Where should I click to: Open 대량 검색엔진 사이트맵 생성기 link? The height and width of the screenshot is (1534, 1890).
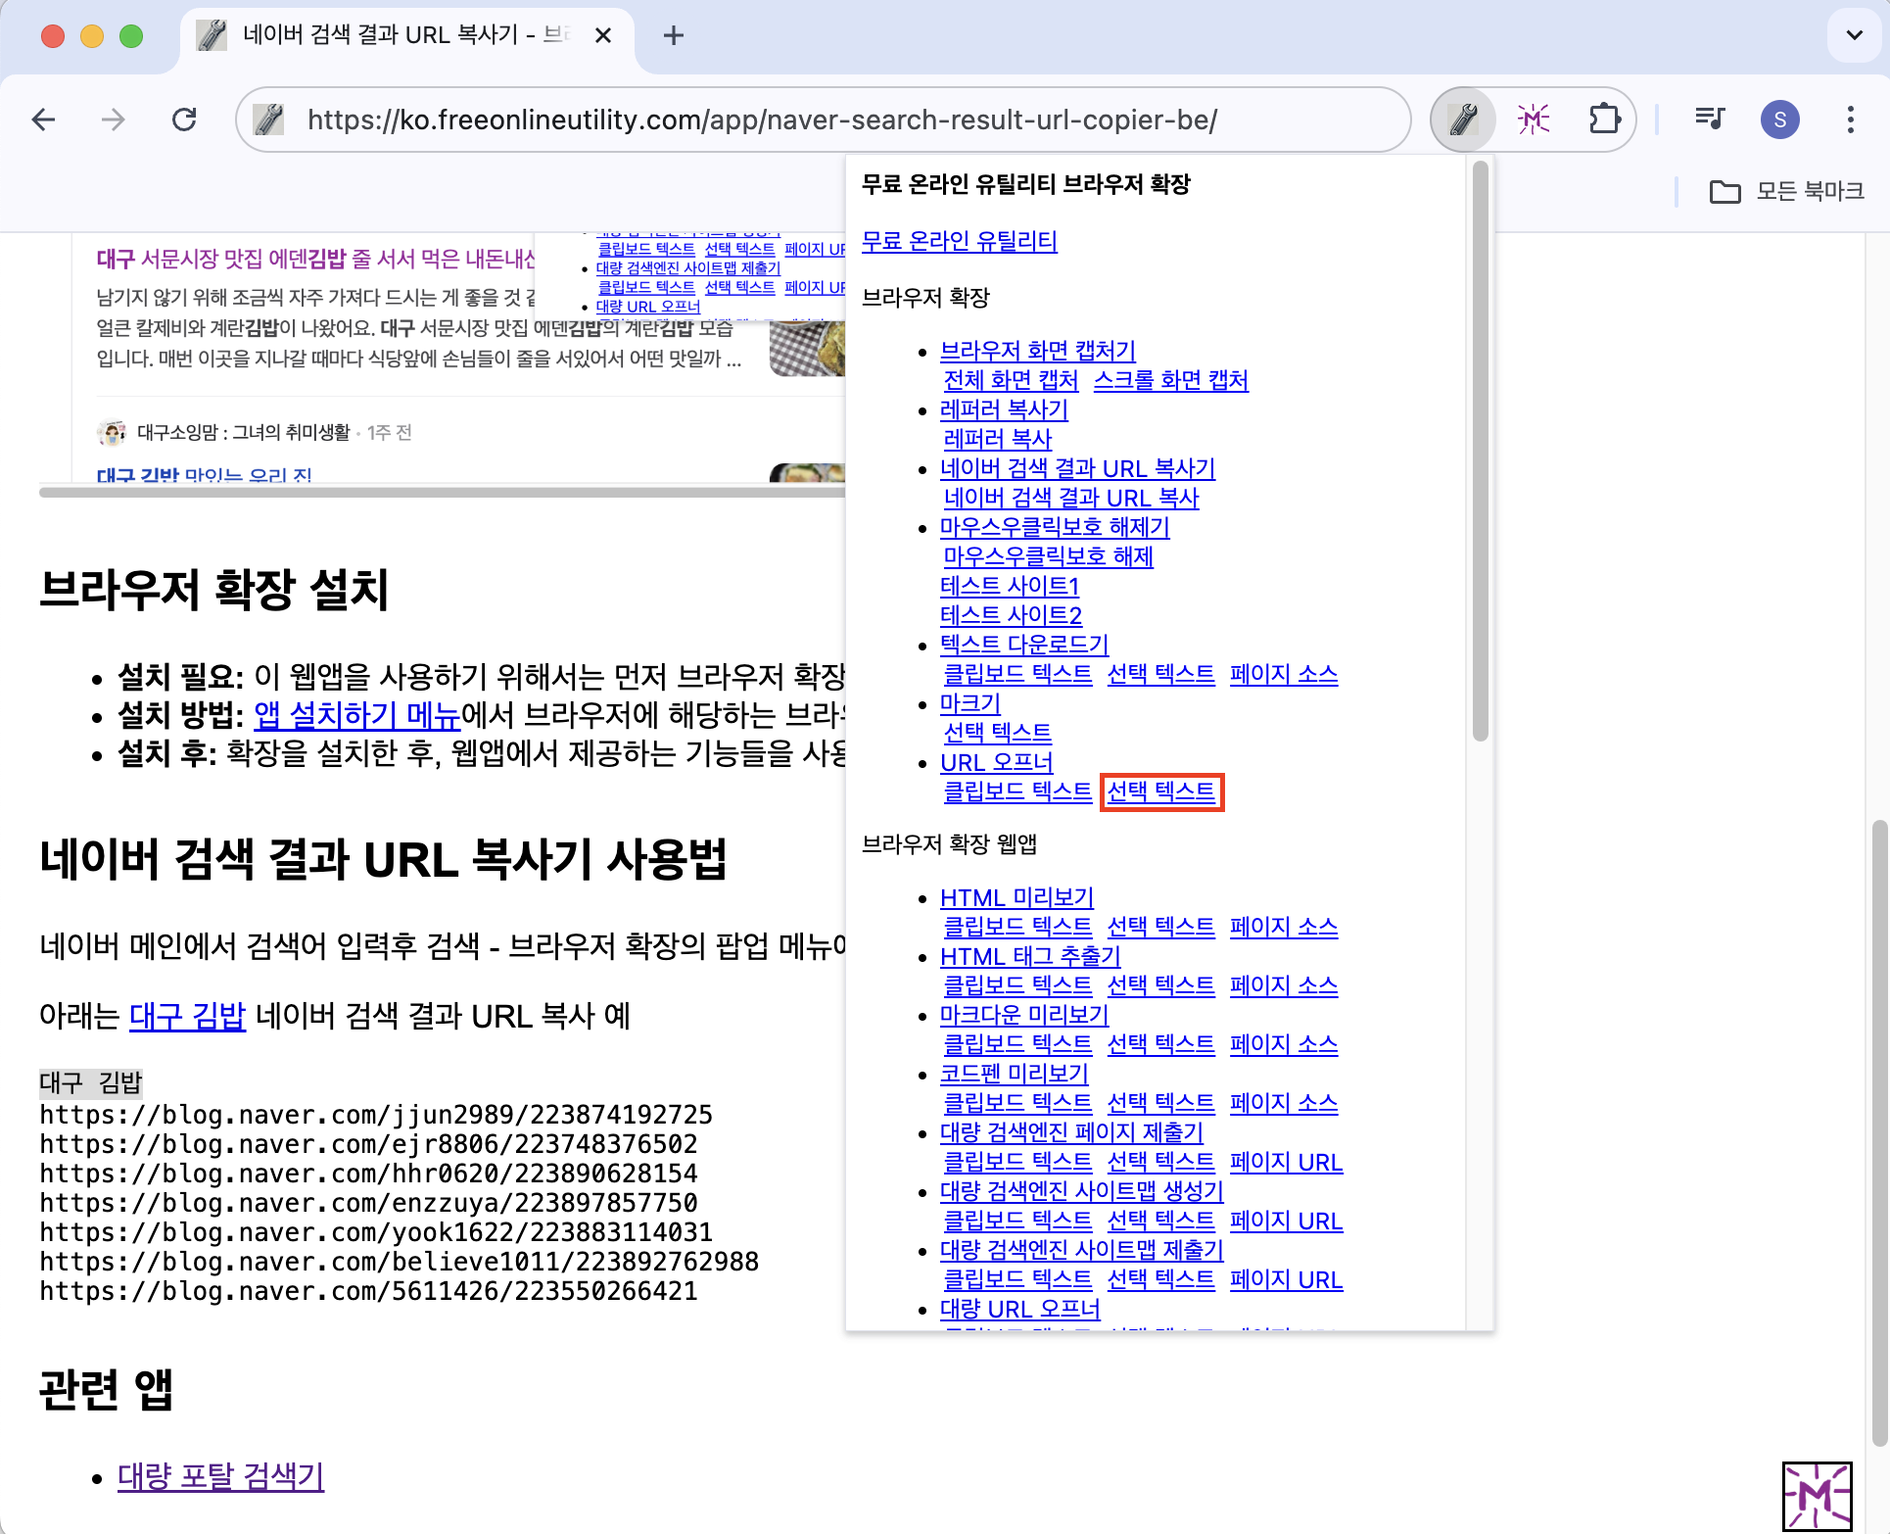[1082, 1191]
